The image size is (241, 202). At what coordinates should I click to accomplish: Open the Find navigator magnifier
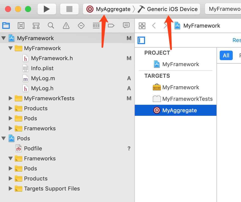51,25
